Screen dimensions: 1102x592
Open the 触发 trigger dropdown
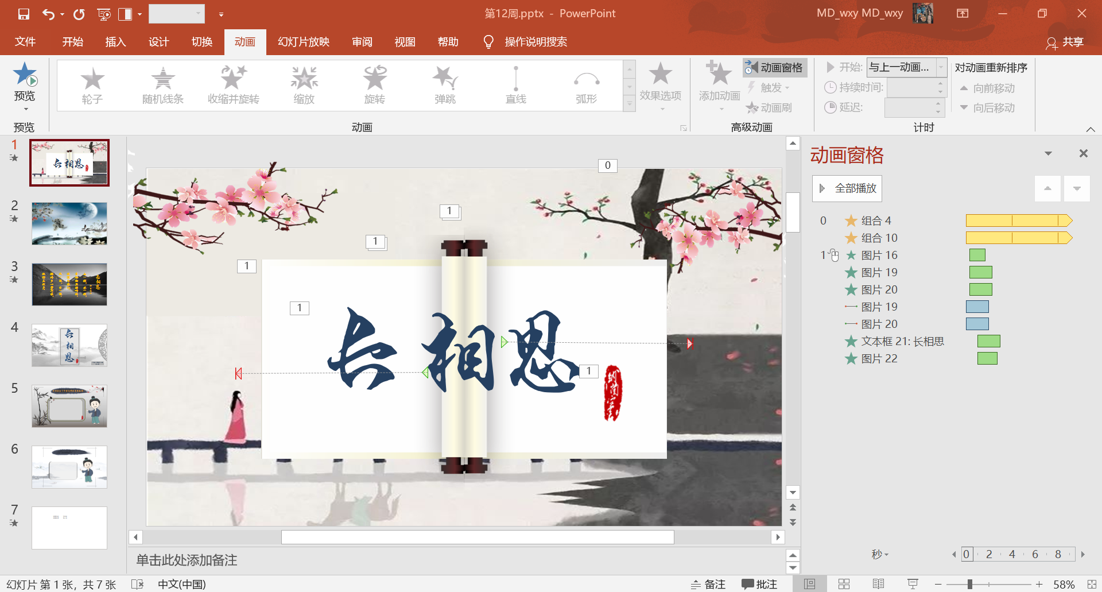[769, 87]
